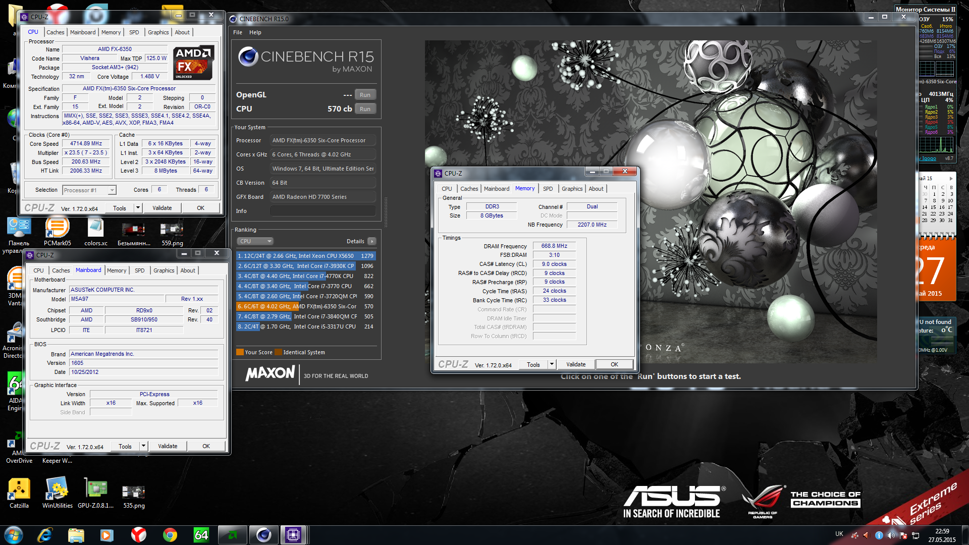
Task: Click OK in Memory CPU-Z window
Action: (x=614, y=364)
